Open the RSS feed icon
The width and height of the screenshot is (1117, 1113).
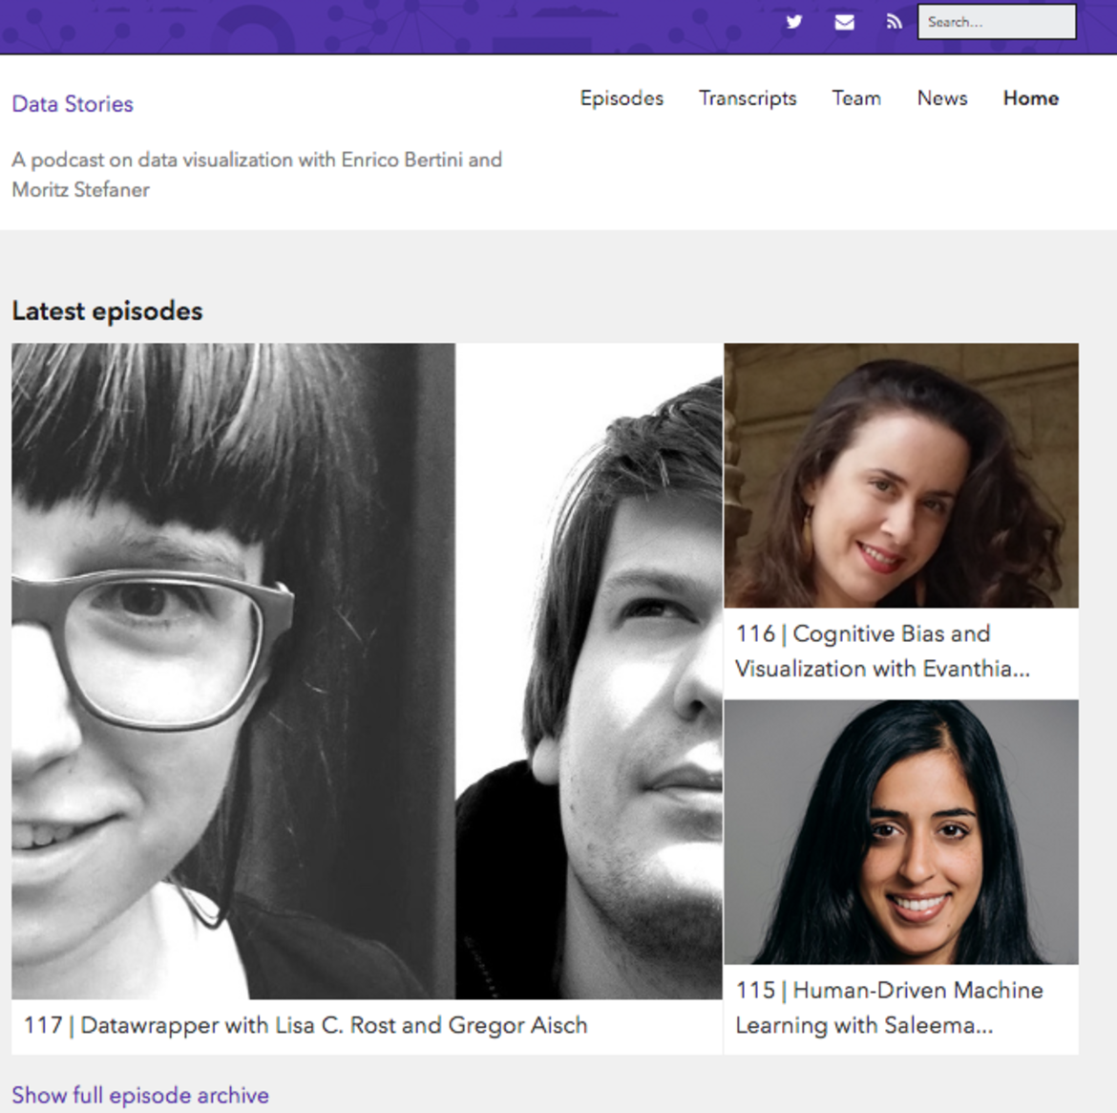[894, 22]
